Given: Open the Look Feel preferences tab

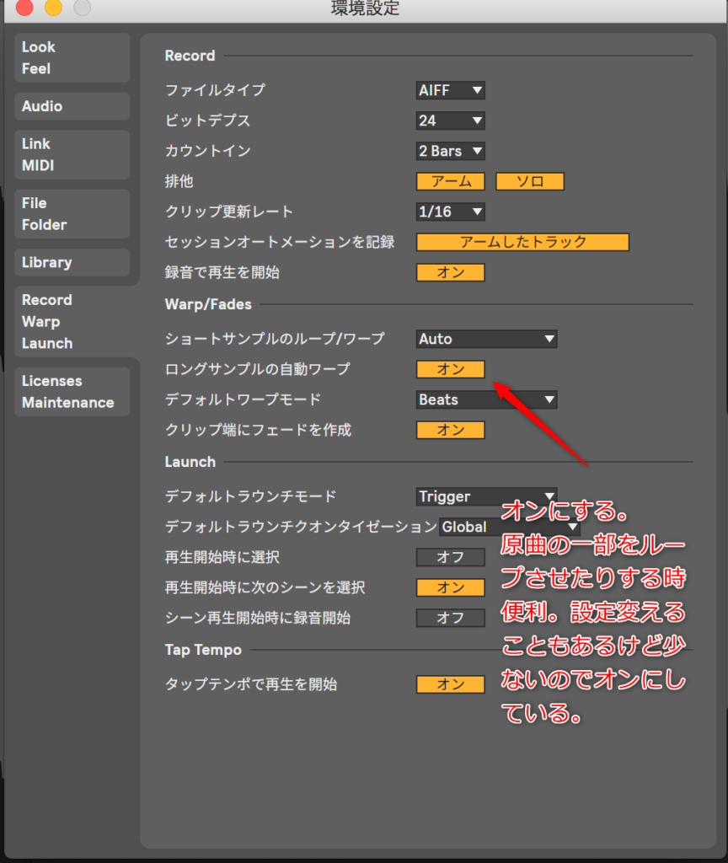Looking at the screenshot, I should pos(72,58).
